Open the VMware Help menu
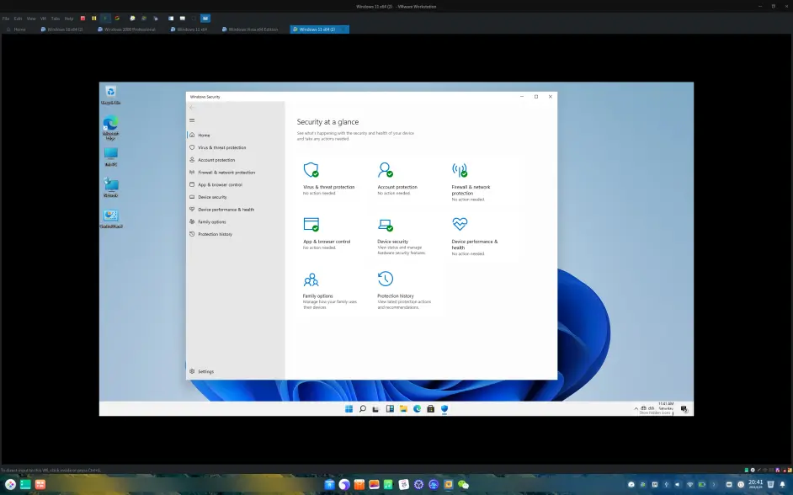Viewport: 793px width, 495px height. click(x=69, y=19)
